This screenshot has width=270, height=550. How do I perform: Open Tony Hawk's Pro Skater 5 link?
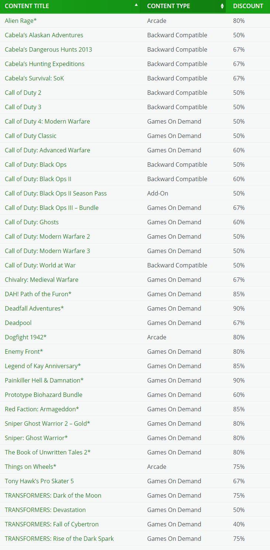click(39, 481)
